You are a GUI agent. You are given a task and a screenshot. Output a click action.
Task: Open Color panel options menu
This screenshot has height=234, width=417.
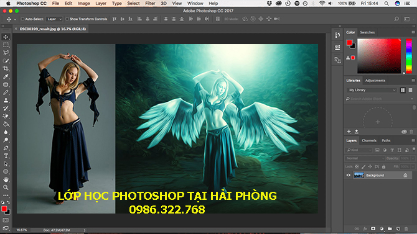(413, 32)
